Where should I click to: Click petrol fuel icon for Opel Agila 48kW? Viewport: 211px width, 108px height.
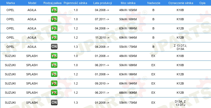click(54, 10)
